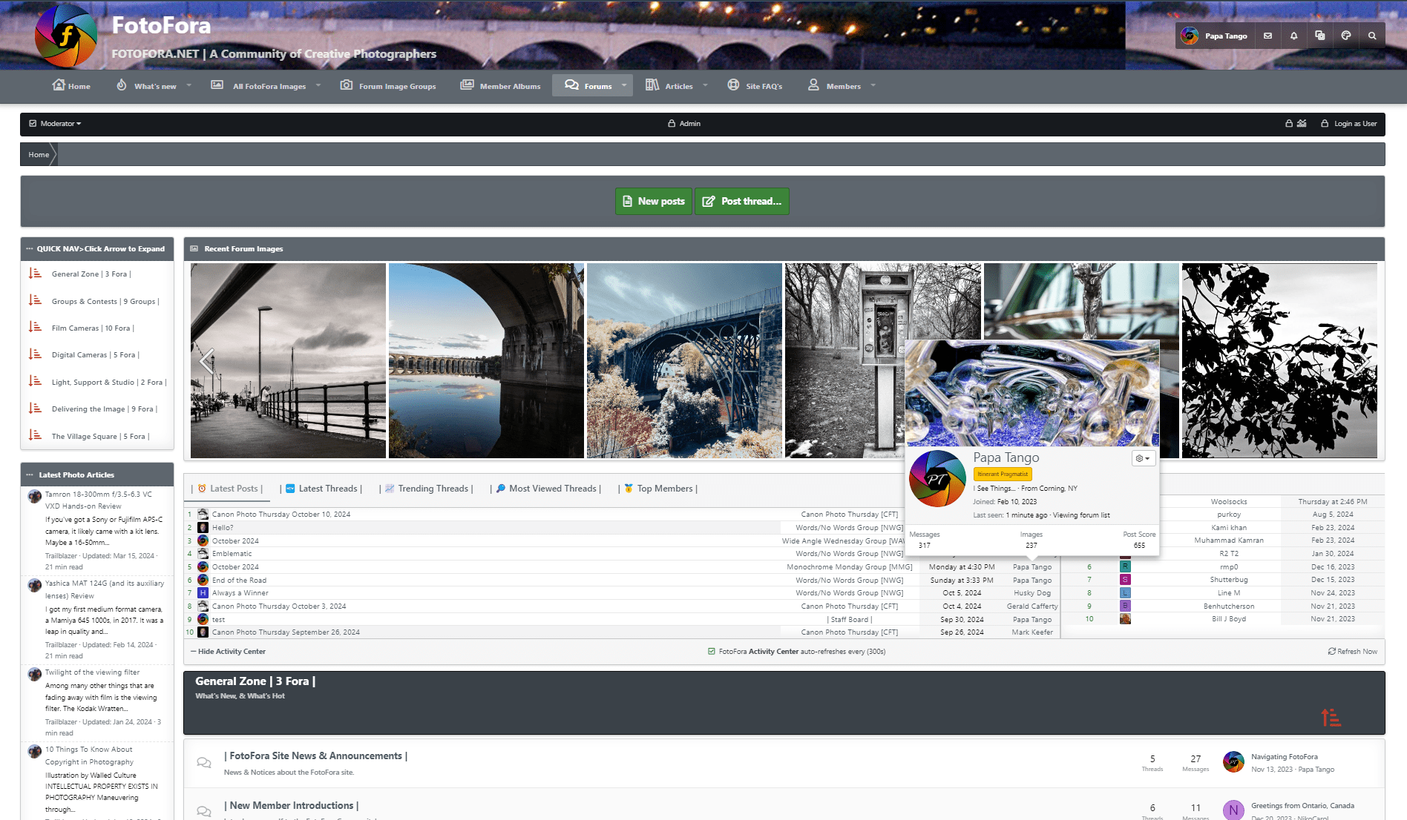
Task: Click the Admin link in dark bar
Action: click(x=684, y=124)
